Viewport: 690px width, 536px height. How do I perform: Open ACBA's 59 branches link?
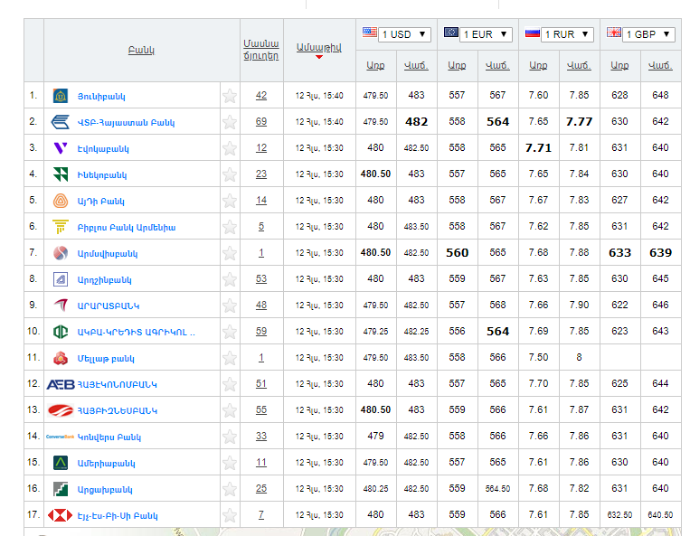click(261, 331)
